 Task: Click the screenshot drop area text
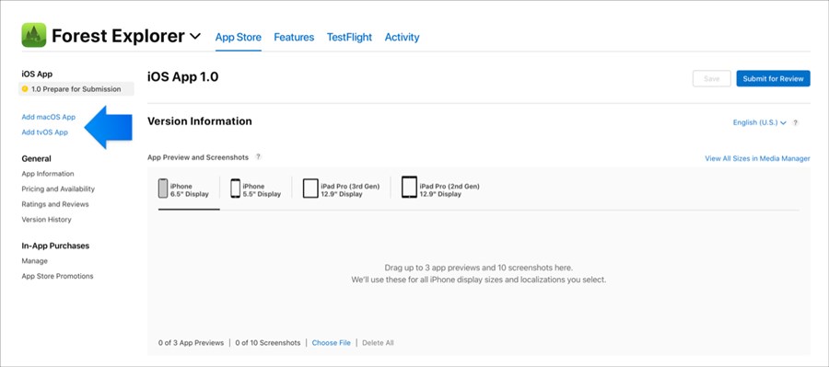point(478,273)
